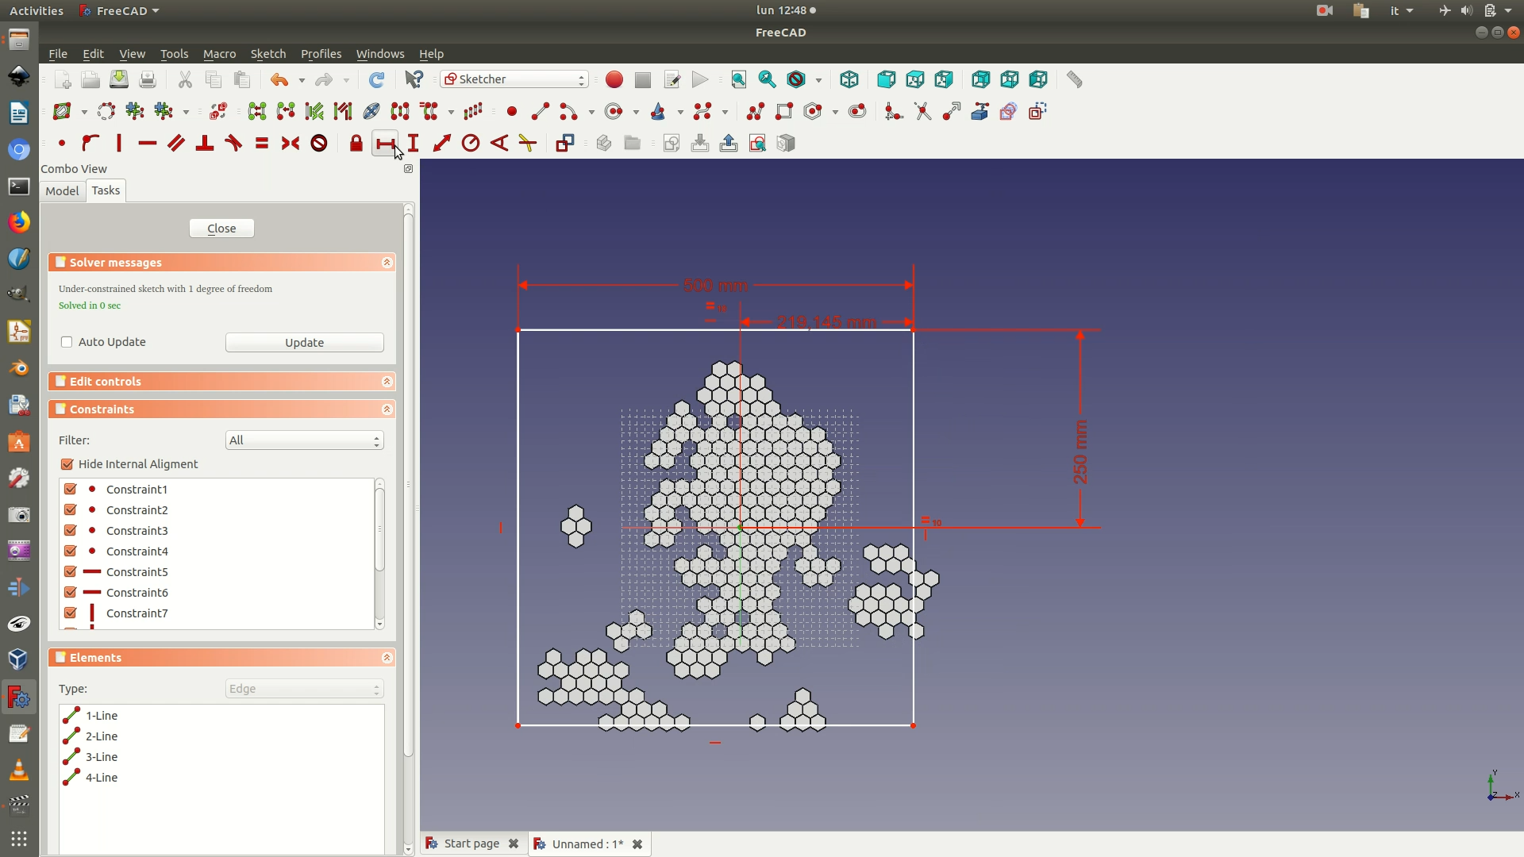Viewport: 1524px width, 857px height.
Task: Select the create rectangle tool
Action: tap(784, 112)
